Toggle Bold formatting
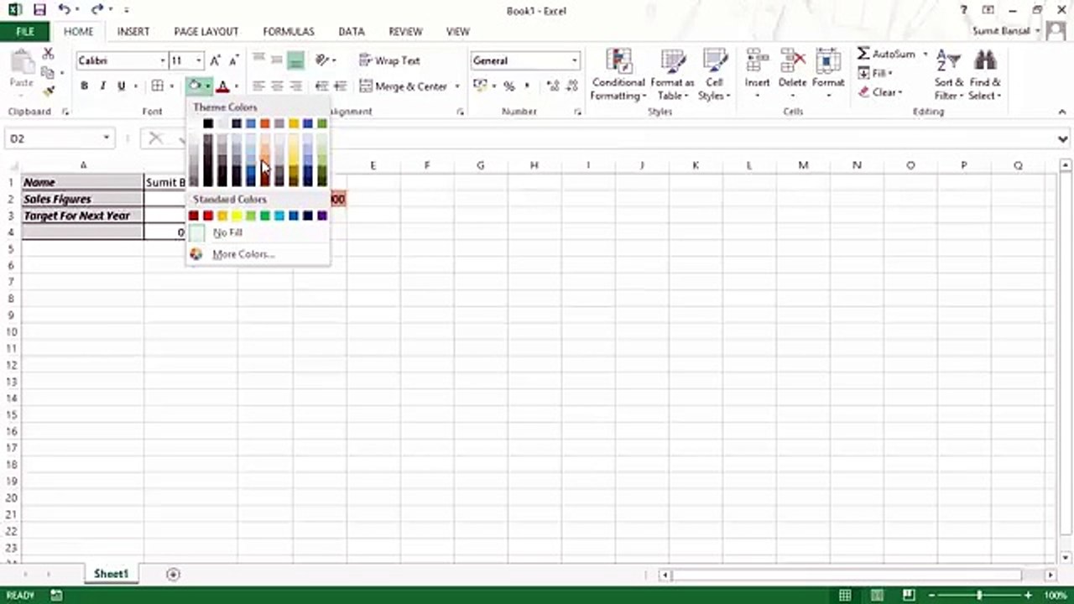Image resolution: width=1074 pixels, height=604 pixels. [84, 86]
